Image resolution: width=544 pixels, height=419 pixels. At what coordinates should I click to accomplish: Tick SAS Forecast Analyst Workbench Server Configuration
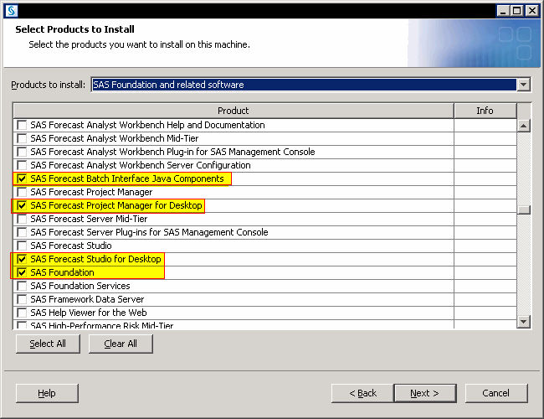[22, 165]
